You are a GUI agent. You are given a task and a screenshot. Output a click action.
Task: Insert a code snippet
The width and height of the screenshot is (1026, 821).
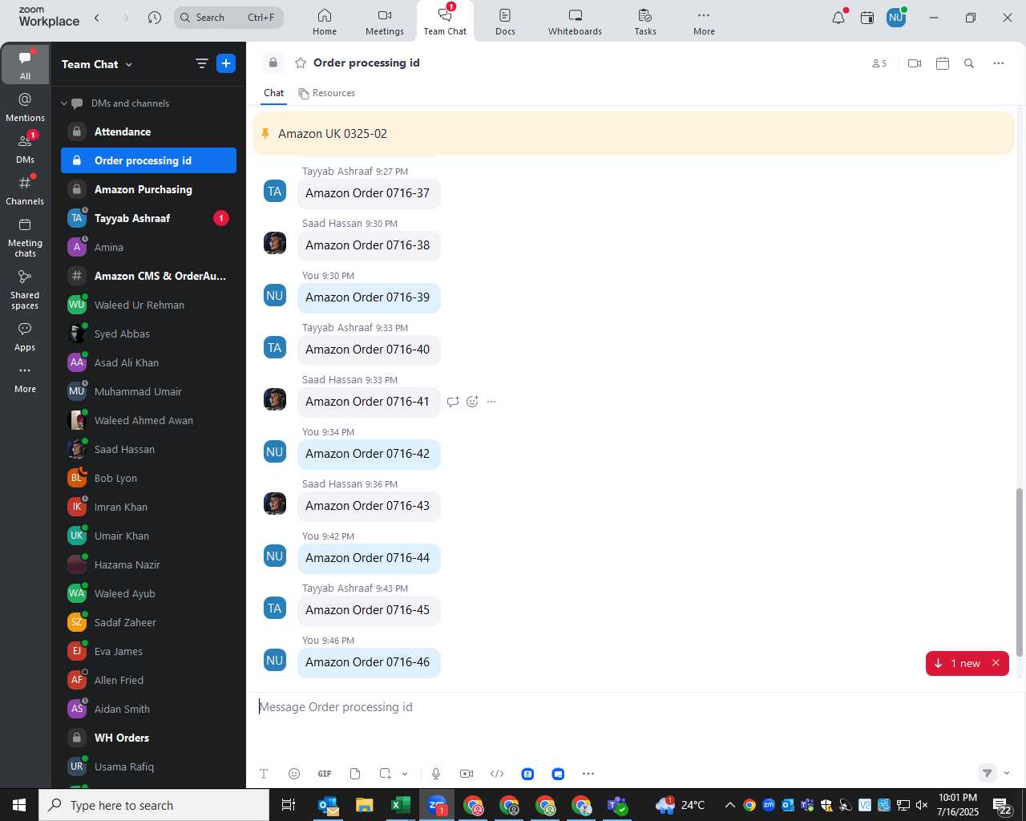[x=497, y=774]
